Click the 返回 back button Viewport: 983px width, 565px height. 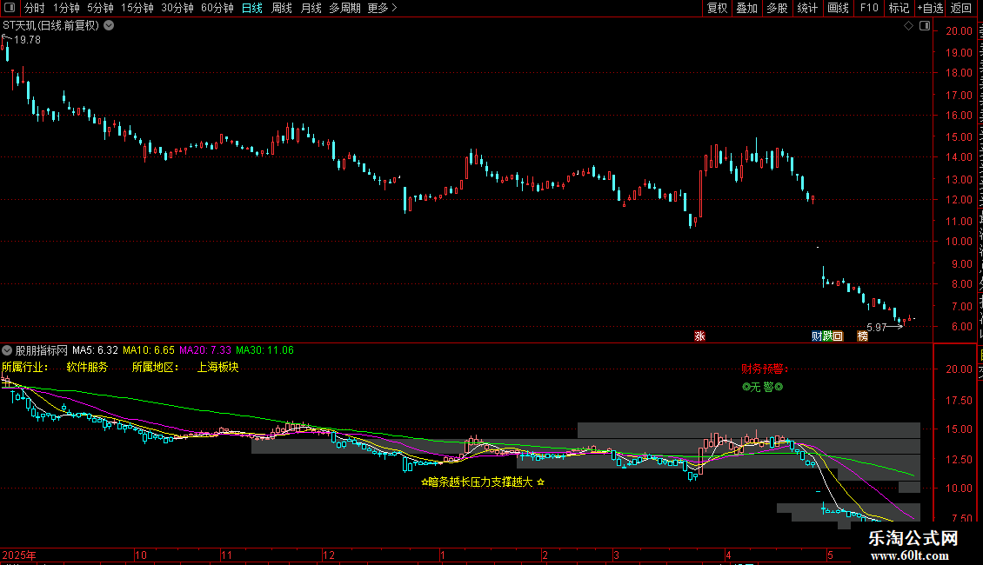[x=961, y=8]
